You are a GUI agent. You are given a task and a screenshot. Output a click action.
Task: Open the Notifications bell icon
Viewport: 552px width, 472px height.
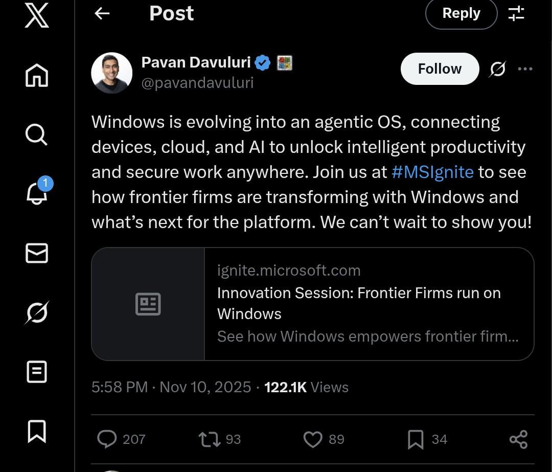[x=37, y=193]
